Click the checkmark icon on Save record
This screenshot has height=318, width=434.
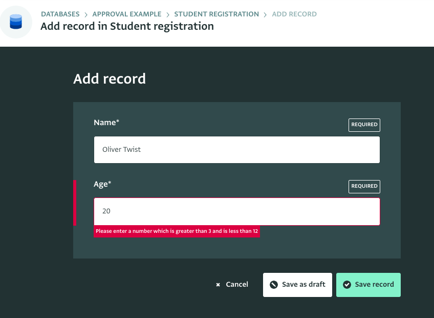pyautogui.click(x=347, y=285)
